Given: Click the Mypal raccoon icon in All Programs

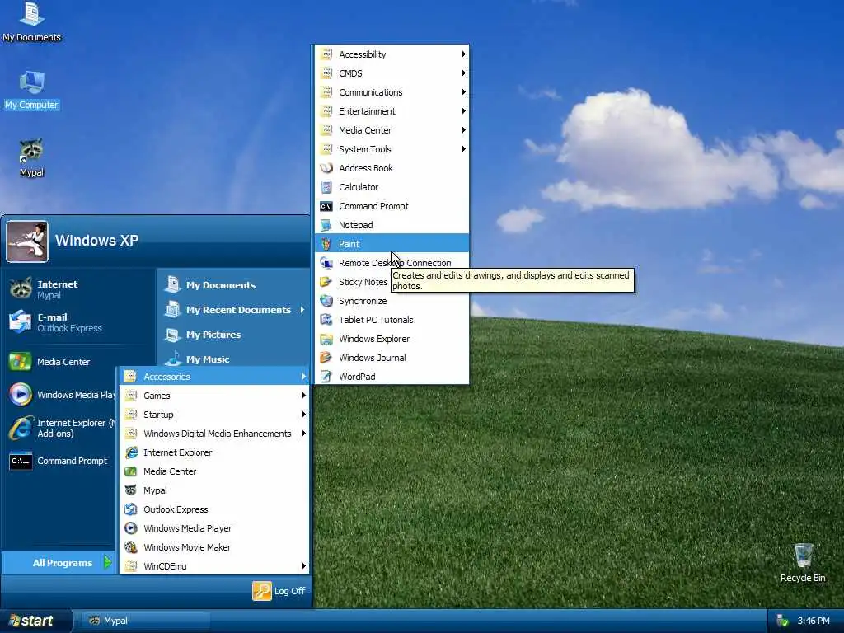Looking at the screenshot, I should pos(131,490).
